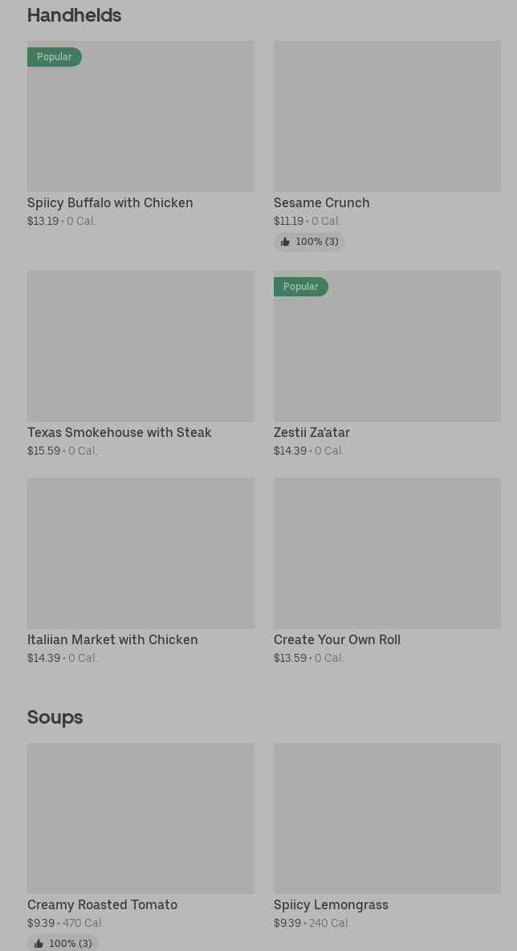The height and width of the screenshot is (951, 517).
Task: Open Texas Smokehouse with Steak title link
Action: pyautogui.click(x=120, y=433)
